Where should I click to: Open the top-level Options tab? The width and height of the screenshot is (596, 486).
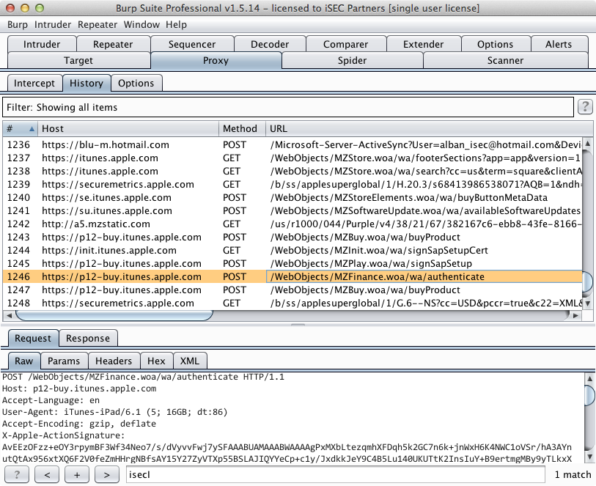(496, 44)
